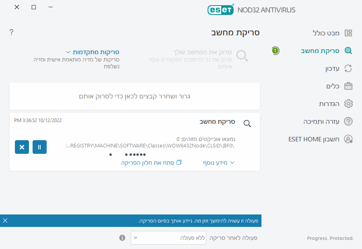Click the Computer scan magnifier sidebar icon
362x249 pixels.
pos(348,51)
